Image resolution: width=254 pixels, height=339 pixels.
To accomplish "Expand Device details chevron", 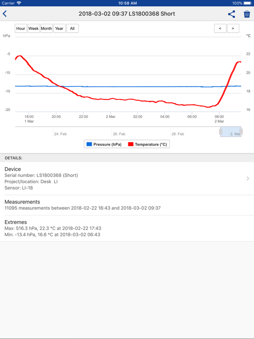I will click(x=248, y=179).
